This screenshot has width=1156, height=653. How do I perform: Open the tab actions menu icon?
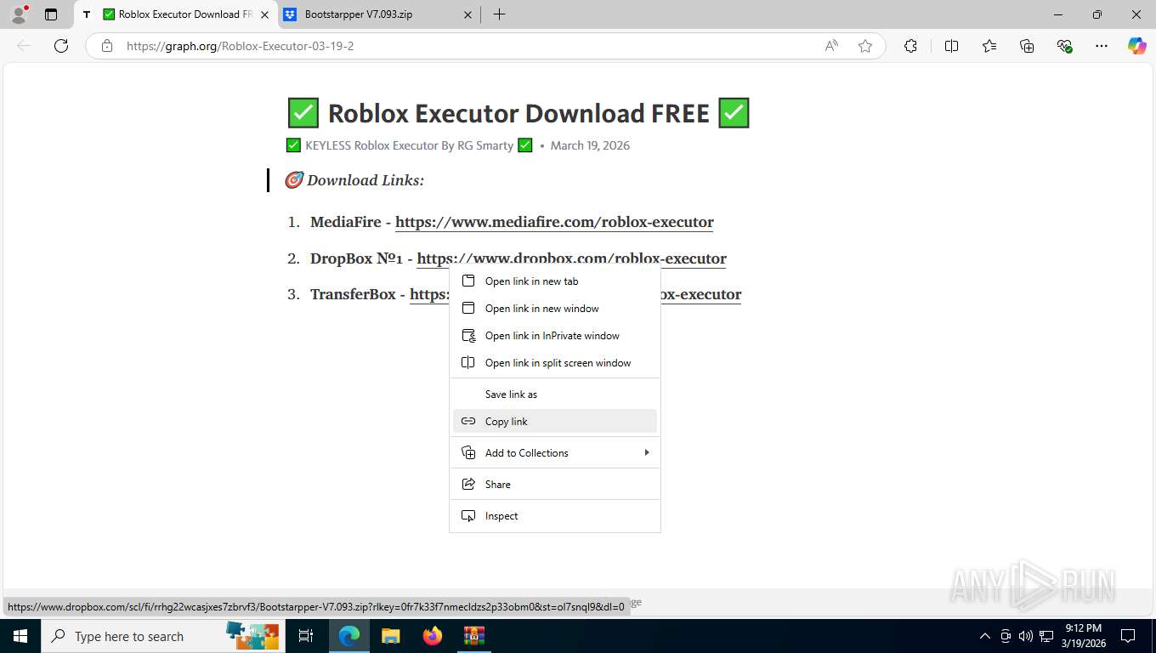tap(51, 14)
